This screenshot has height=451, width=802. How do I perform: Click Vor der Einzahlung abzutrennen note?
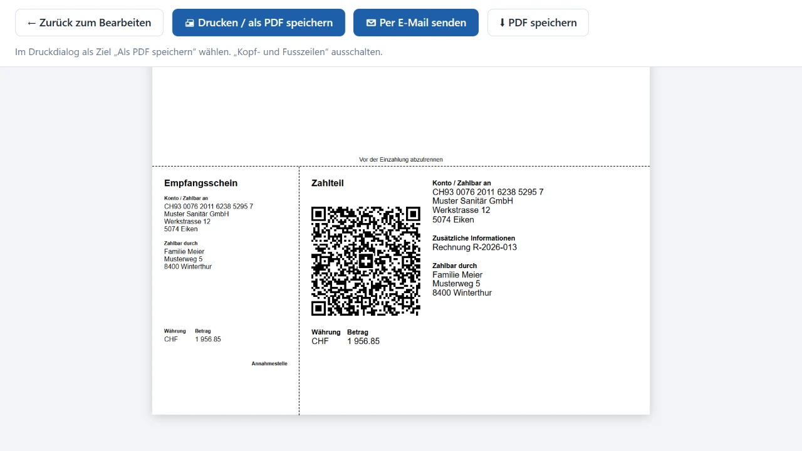point(401,160)
